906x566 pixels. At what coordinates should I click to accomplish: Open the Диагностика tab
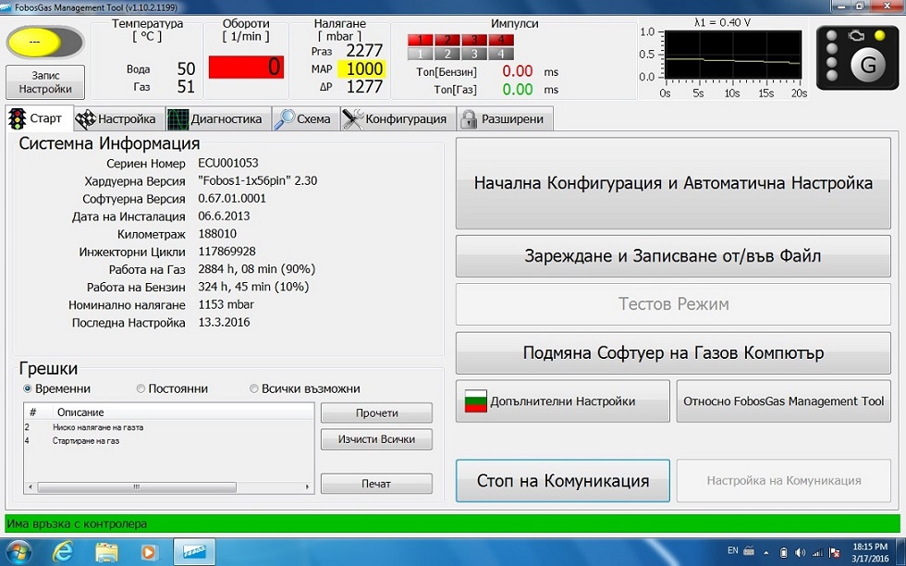click(219, 119)
